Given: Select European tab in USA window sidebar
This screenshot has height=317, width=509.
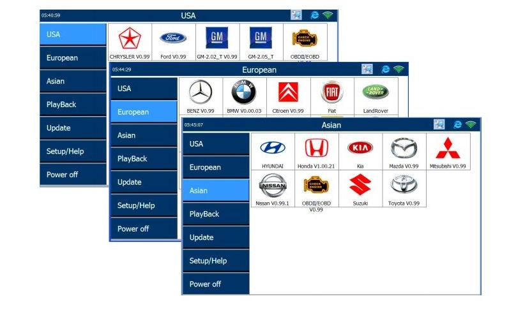Looking at the screenshot, I should [73, 57].
